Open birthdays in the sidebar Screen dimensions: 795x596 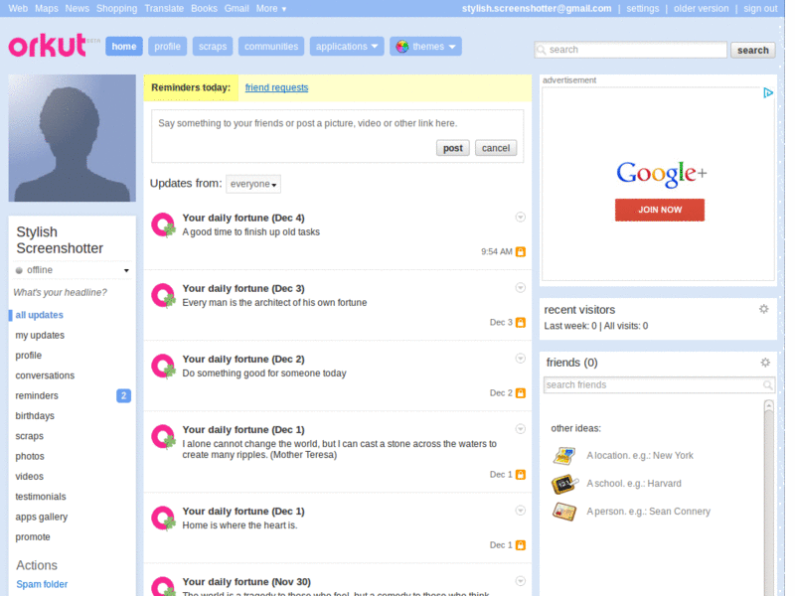coord(35,416)
